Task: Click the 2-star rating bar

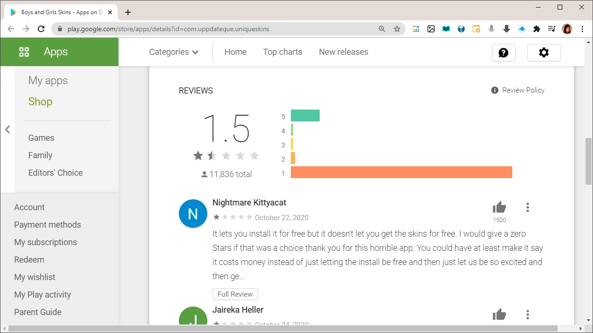Action: click(293, 158)
